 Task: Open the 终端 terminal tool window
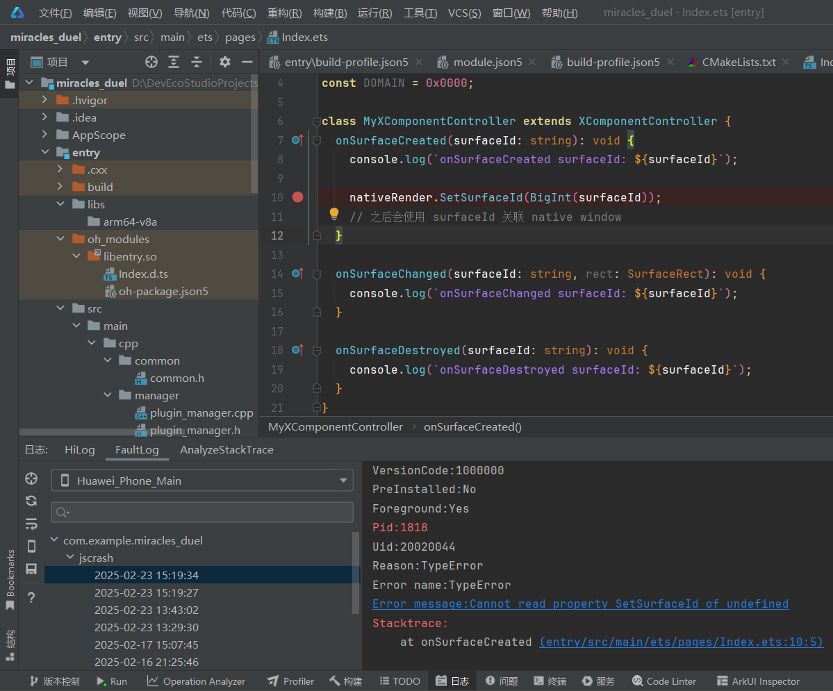pos(550,681)
